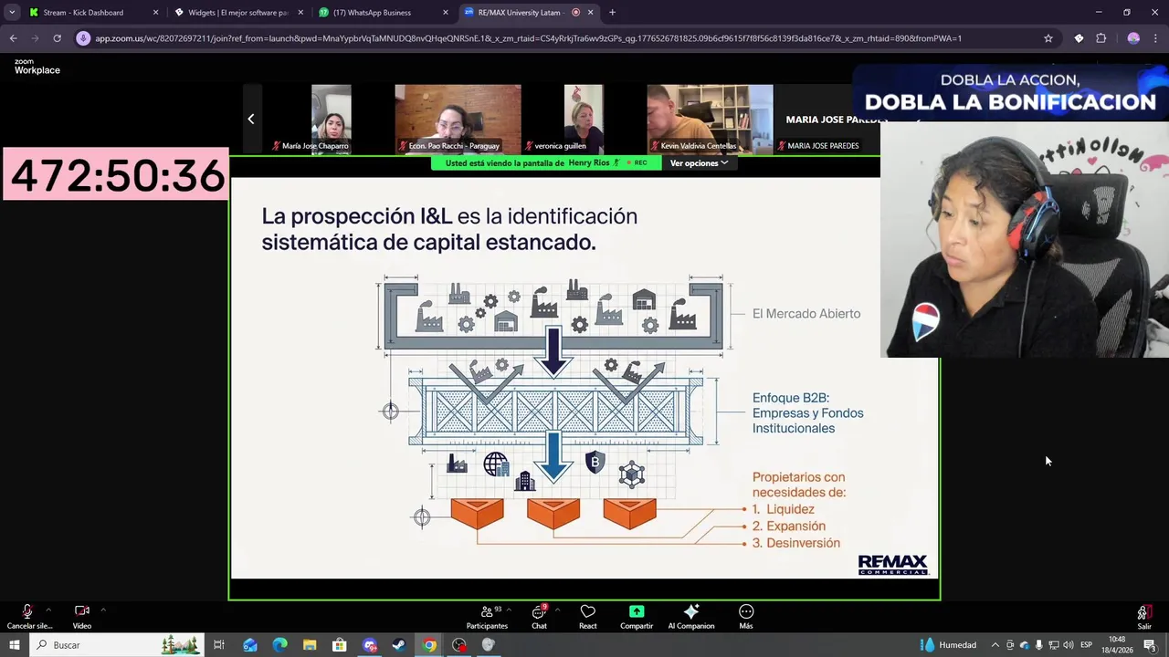
Task: Go back in browser history
Action: coord(13,38)
